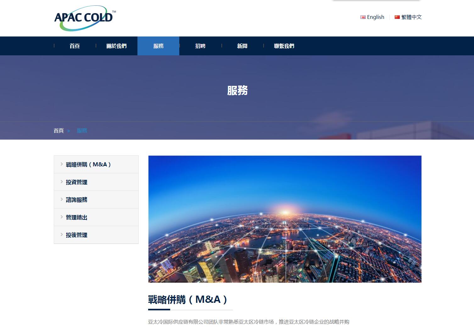This screenshot has height=333, width=474.
Task: Open the 新聞 navigation tab
Action: click(x=242, y=46)
